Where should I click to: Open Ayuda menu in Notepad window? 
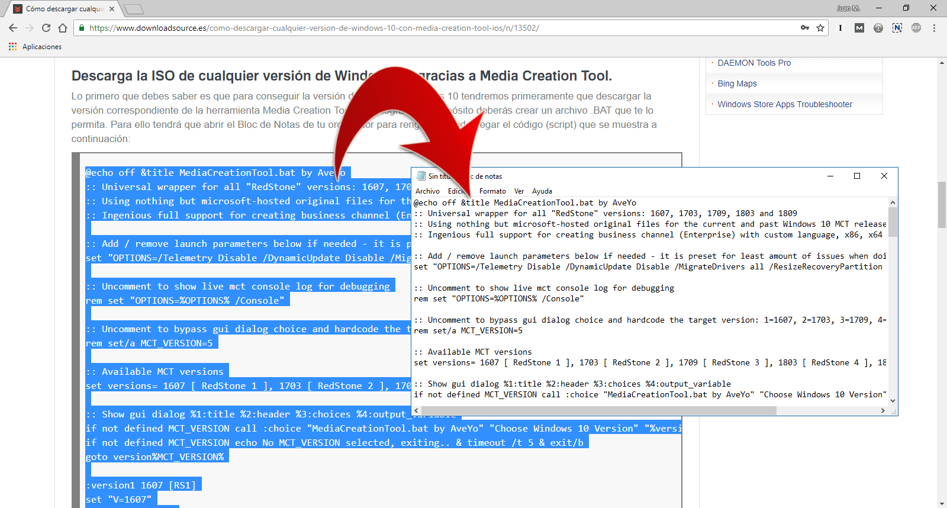tap(542, 191)
